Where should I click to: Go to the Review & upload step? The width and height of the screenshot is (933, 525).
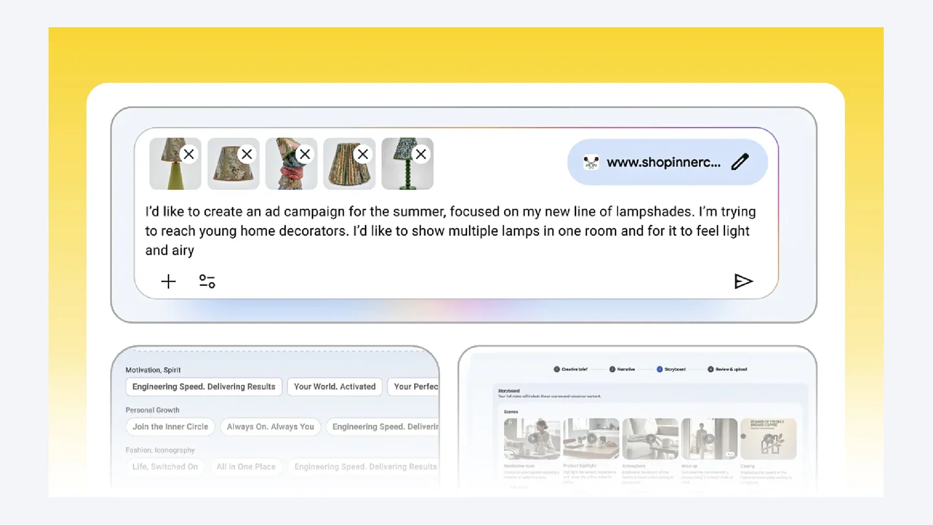click(x=727, y=369)
